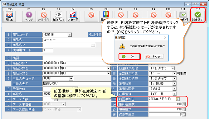
Task: Click the 検索用コード input field
Action: 48,50
